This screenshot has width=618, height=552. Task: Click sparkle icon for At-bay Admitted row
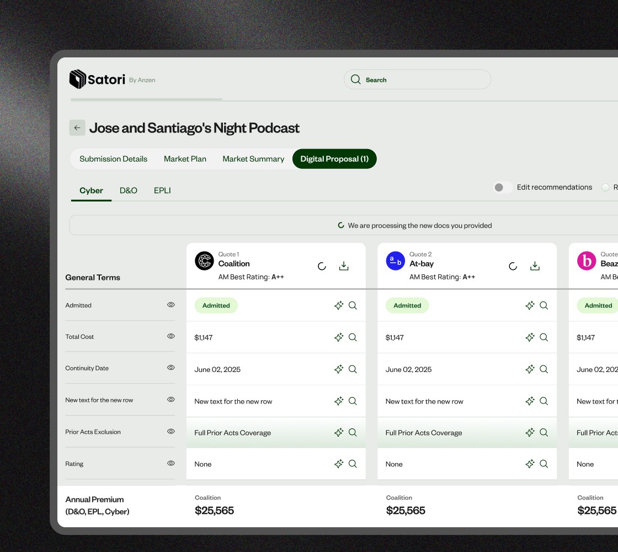(530, 305)
